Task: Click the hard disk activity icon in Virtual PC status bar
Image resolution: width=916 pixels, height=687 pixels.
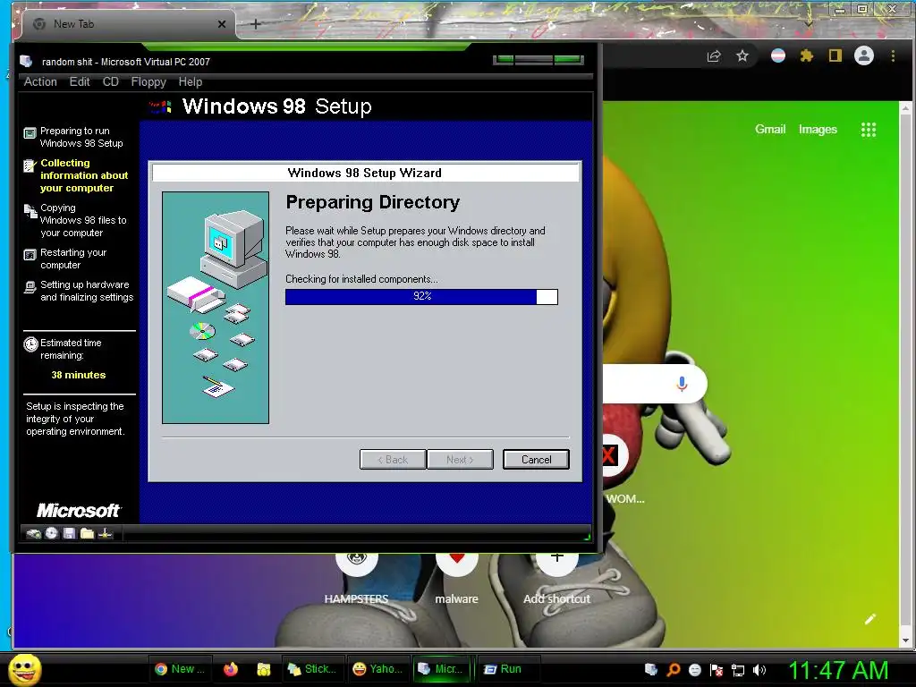Action: point(33,533)
